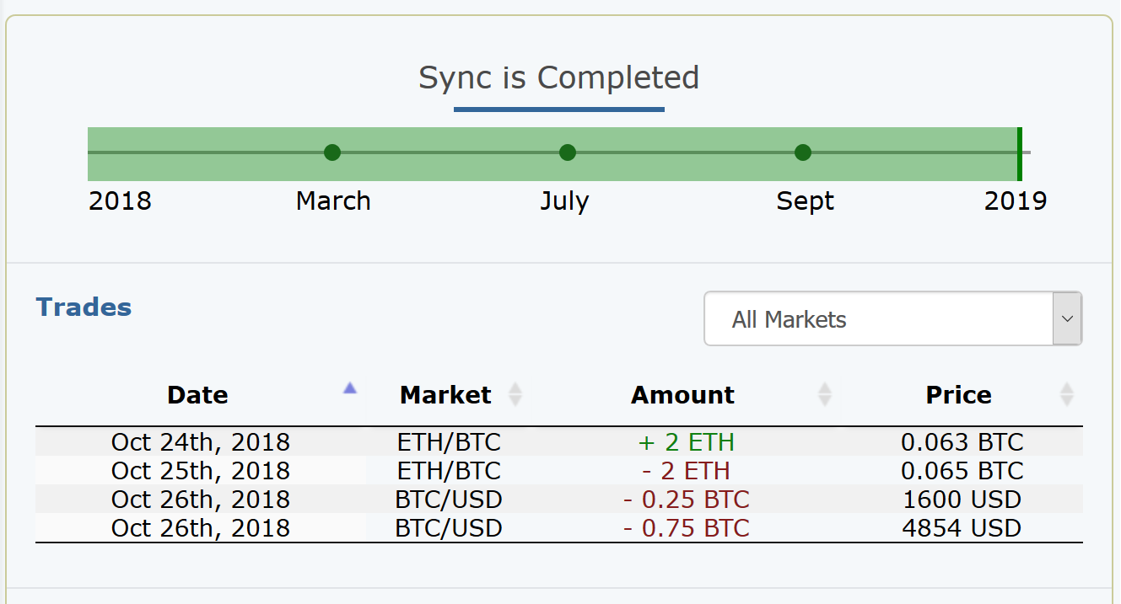This screenshot has width=1121, height=604.
Task: Click the July milestone dot on the timeline
Action: 567,152
